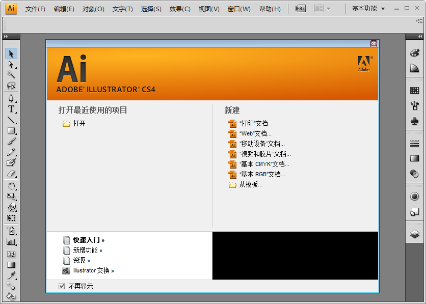Select the Selection tool in the toolbar
The width and height of the screenshot is (426, 304).
click(x=11, y=53)
